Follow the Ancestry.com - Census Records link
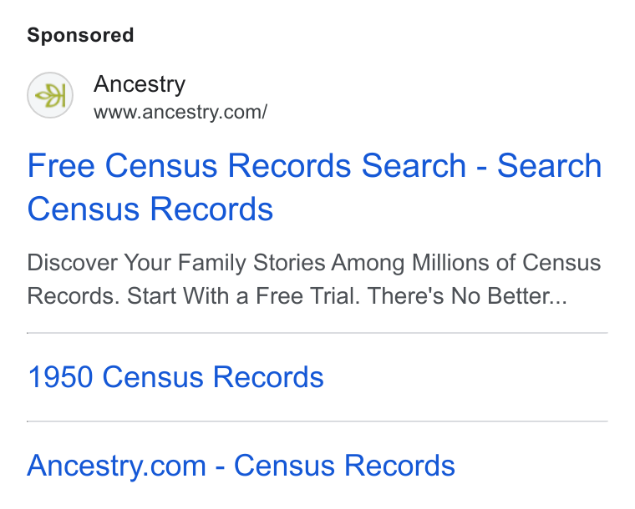 [x=241, y=466]
